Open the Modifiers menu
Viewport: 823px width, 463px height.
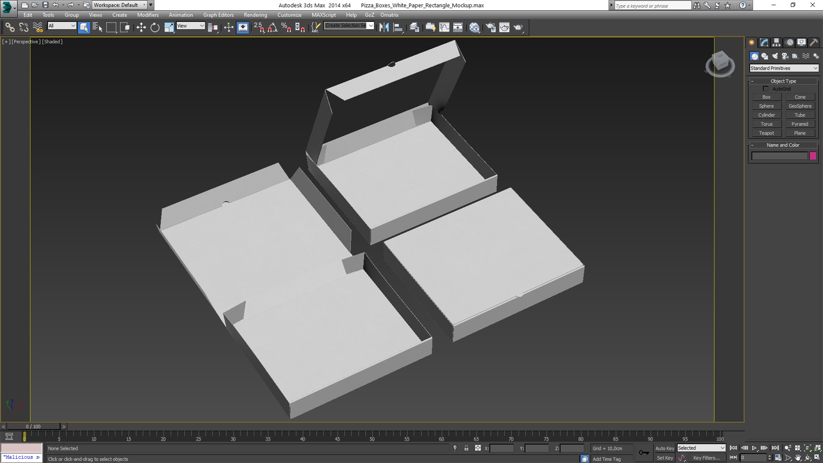[x=148, y=15]
